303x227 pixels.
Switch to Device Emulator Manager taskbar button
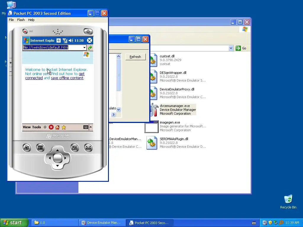pyautogui.click(x=102, y=223)
